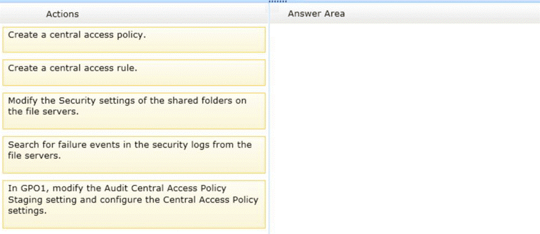Image resolution: width=540 pixels, height=234 pixels.
Task: Select the 'Create a central access policy' action
Action: (x=134, y=39)
